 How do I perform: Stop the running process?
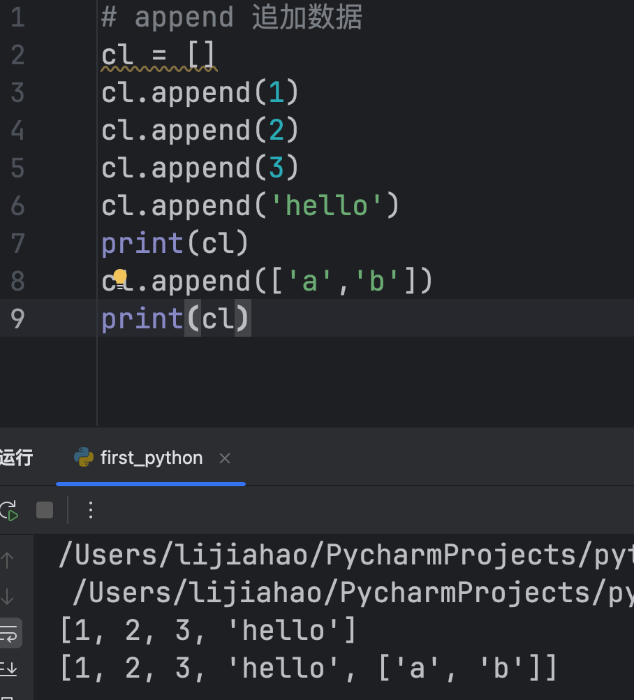[x=45, y=510]
